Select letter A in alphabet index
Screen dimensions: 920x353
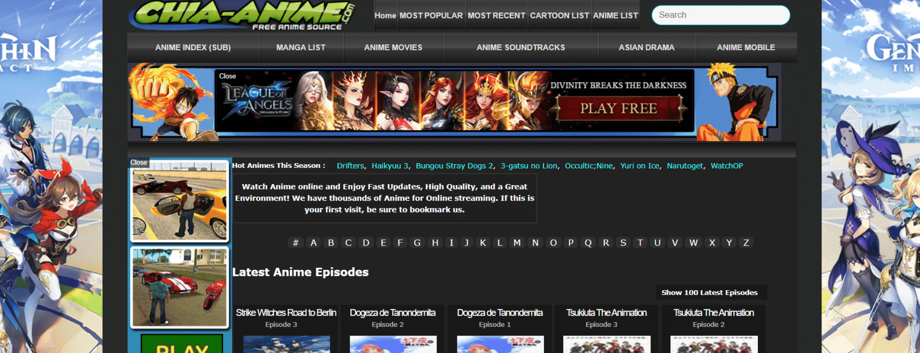314,243
